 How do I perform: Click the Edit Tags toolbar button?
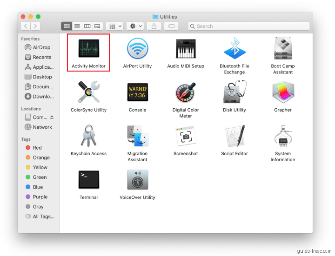tap(171, 26)
